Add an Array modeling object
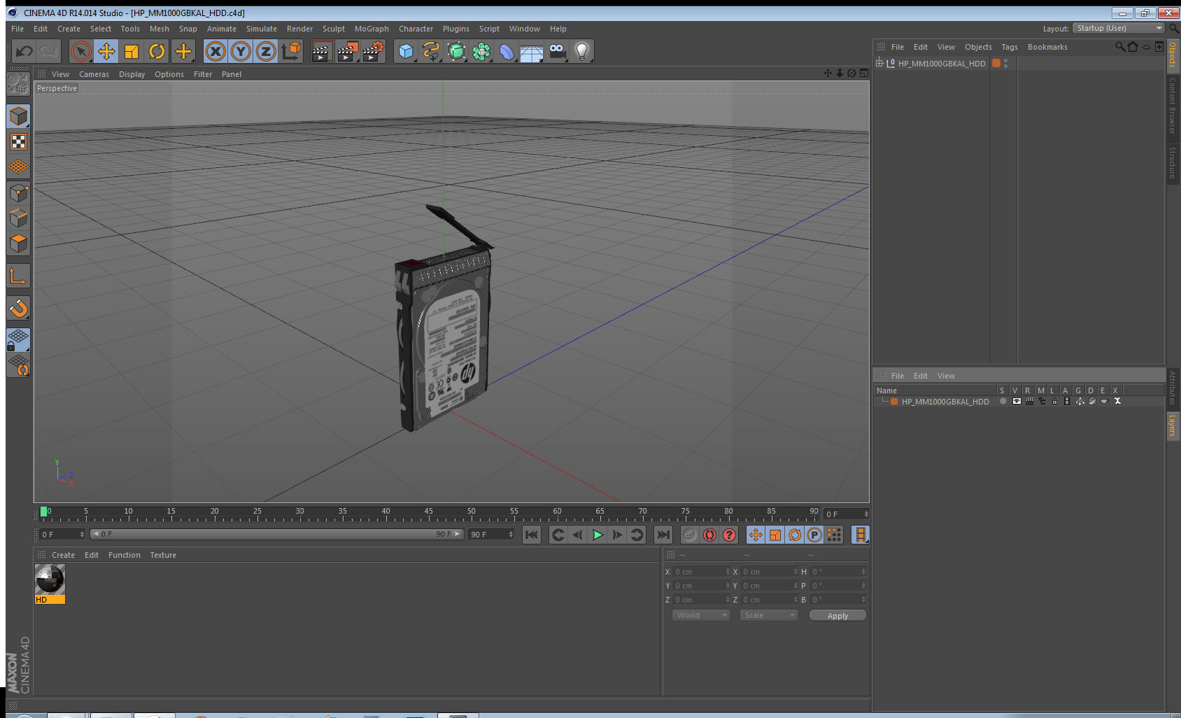This screenshot has width=1181, height=718. click(x=481, y=51)
